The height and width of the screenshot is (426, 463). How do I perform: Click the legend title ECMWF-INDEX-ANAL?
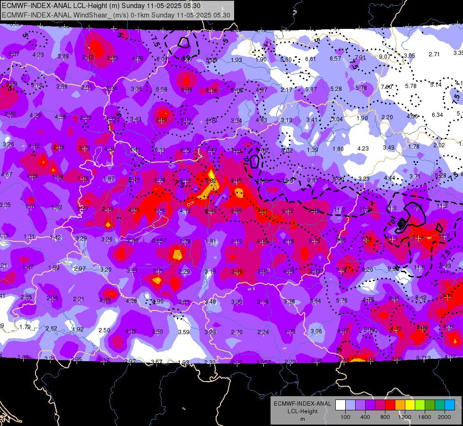point(302,404)
